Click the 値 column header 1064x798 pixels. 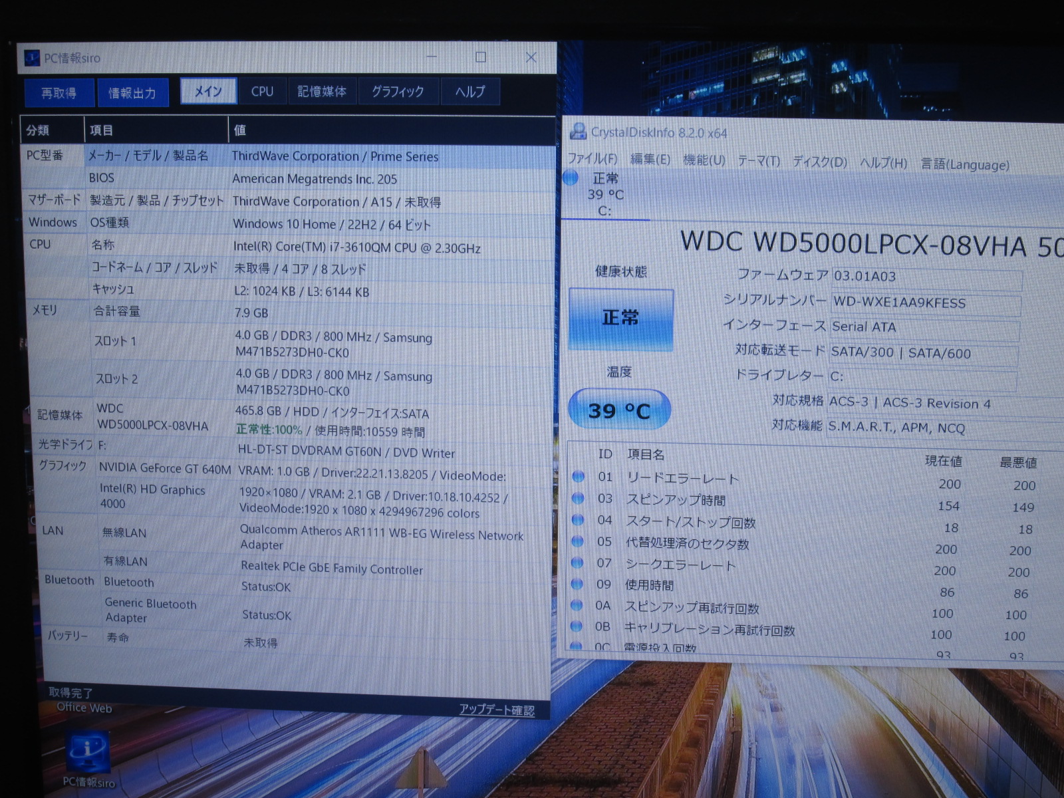[x=392, y=130]
